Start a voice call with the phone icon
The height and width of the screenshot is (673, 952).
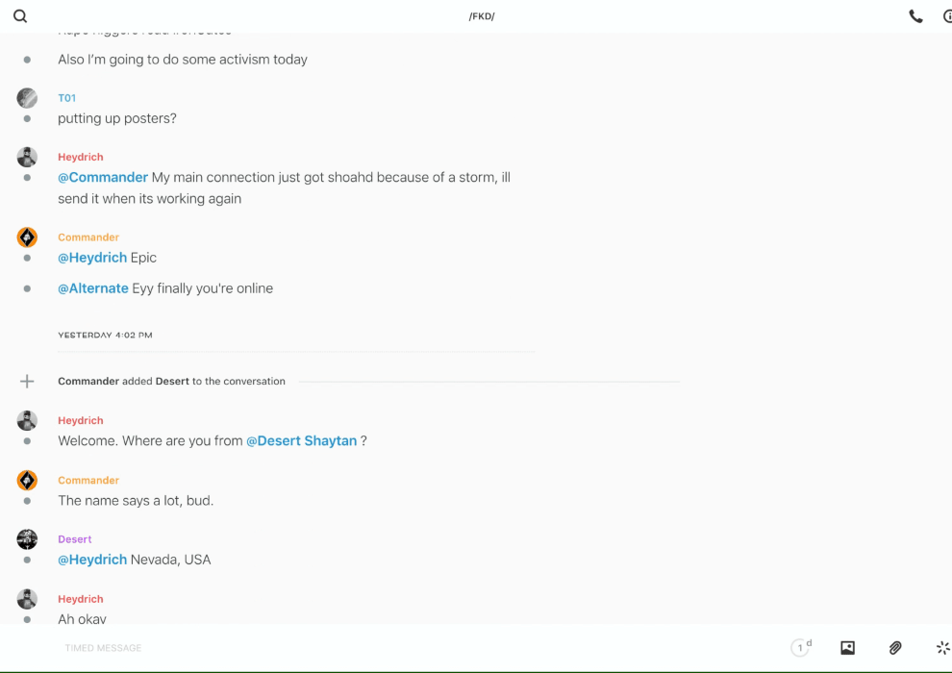tap(915, 16)
